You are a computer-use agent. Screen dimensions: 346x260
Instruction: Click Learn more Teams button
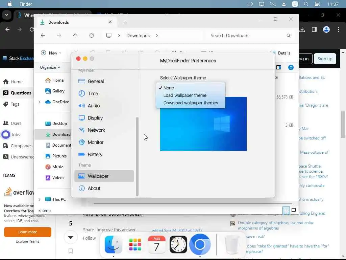[28, 232]
